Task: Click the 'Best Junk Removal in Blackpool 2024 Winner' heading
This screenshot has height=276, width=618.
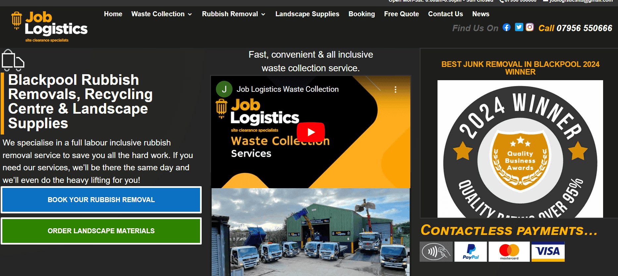Action: (x=520, y=68)
